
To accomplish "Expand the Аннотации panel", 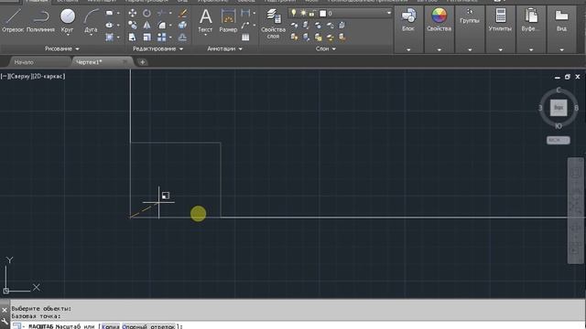I will pyautogui.click(x=224, y=48).
